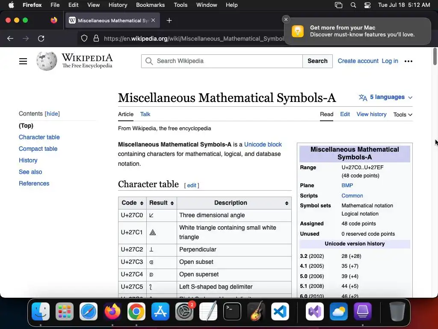View site security padlock icon
The height and width of the screenshot is (329, 438).
tap(96, 38)
